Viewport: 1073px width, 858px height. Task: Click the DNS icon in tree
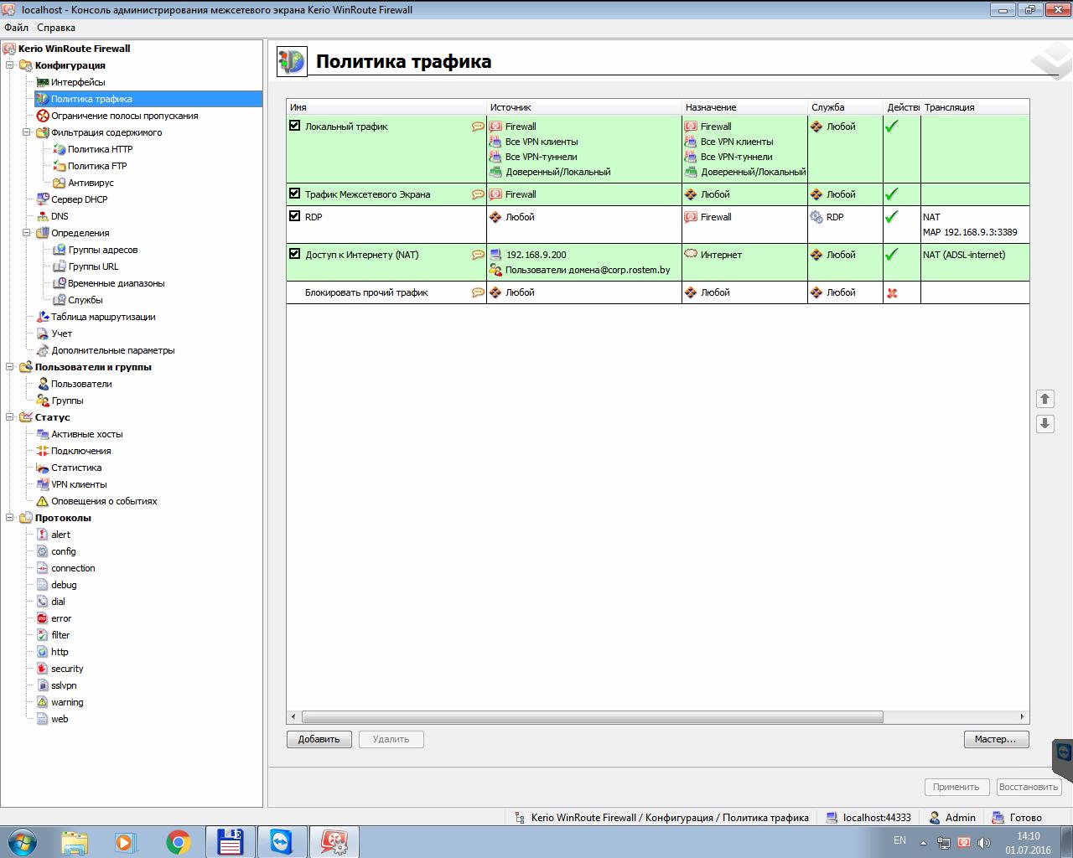pyautogui.click(x=43, y=216)
